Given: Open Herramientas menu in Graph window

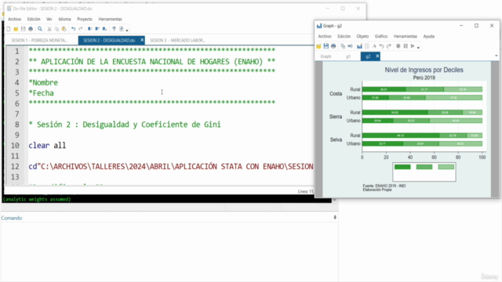Looking at the screenshot, I should (x=406, y=37).
